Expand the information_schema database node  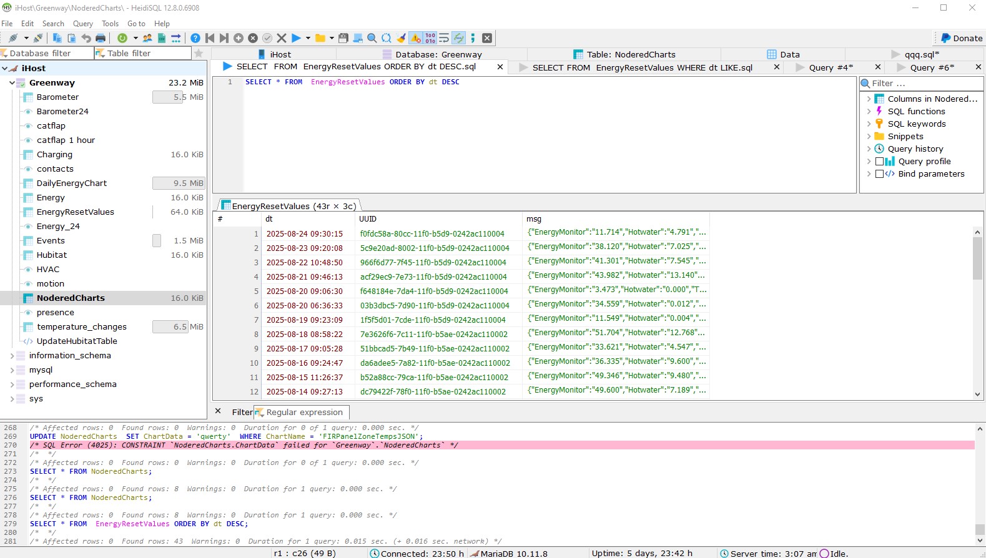tap(12, 356)
